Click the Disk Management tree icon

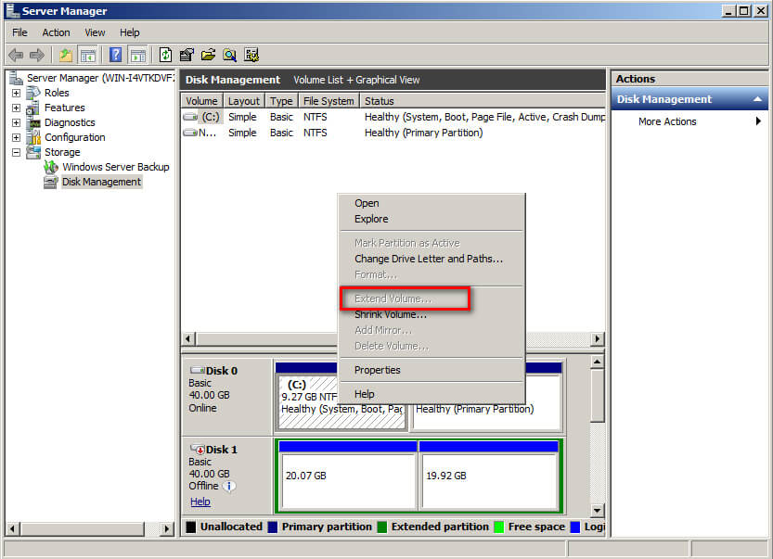51,183
